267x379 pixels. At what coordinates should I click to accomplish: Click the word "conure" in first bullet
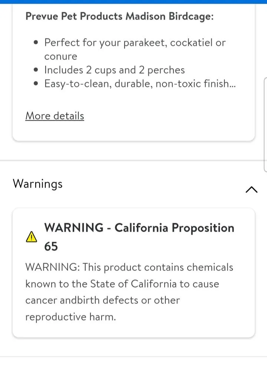click(x=61, y=56)
